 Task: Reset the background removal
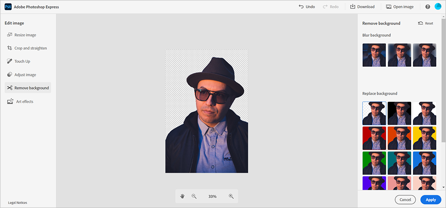click(x=425, y=23)
